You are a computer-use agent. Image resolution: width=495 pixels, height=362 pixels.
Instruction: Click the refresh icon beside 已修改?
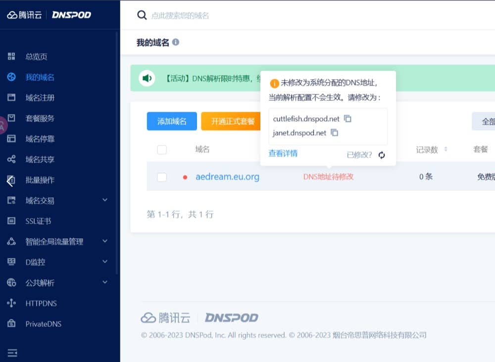pyautogui.click(x=382, y=155)
